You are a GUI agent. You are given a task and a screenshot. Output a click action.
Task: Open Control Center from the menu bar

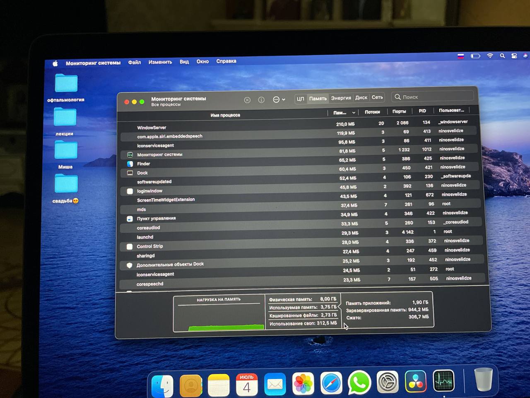click(x=514, y=56)
